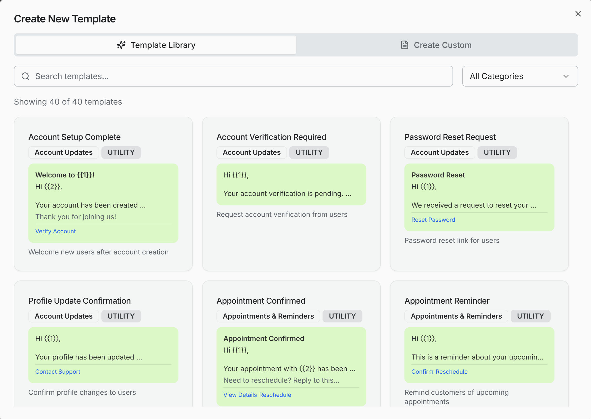
Task: Click the document icon beside Create Custom
Action: click(x=404, y=45)
